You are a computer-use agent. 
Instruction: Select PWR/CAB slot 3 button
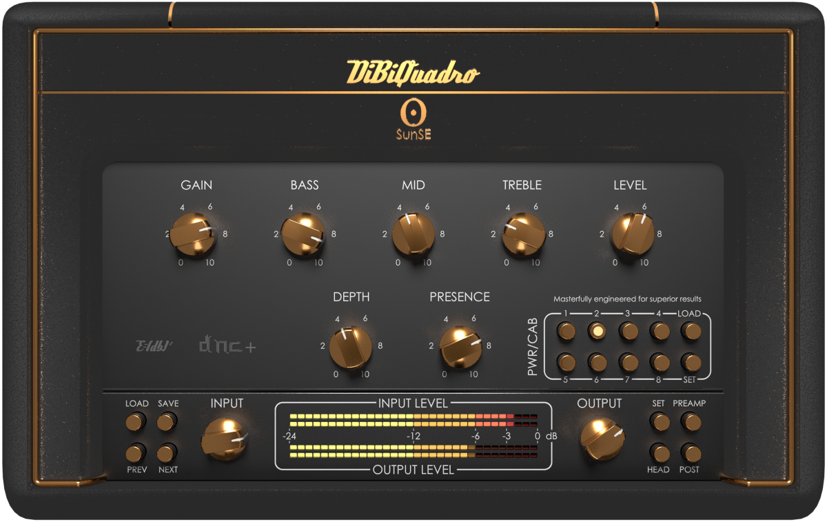tap(629, 332)
